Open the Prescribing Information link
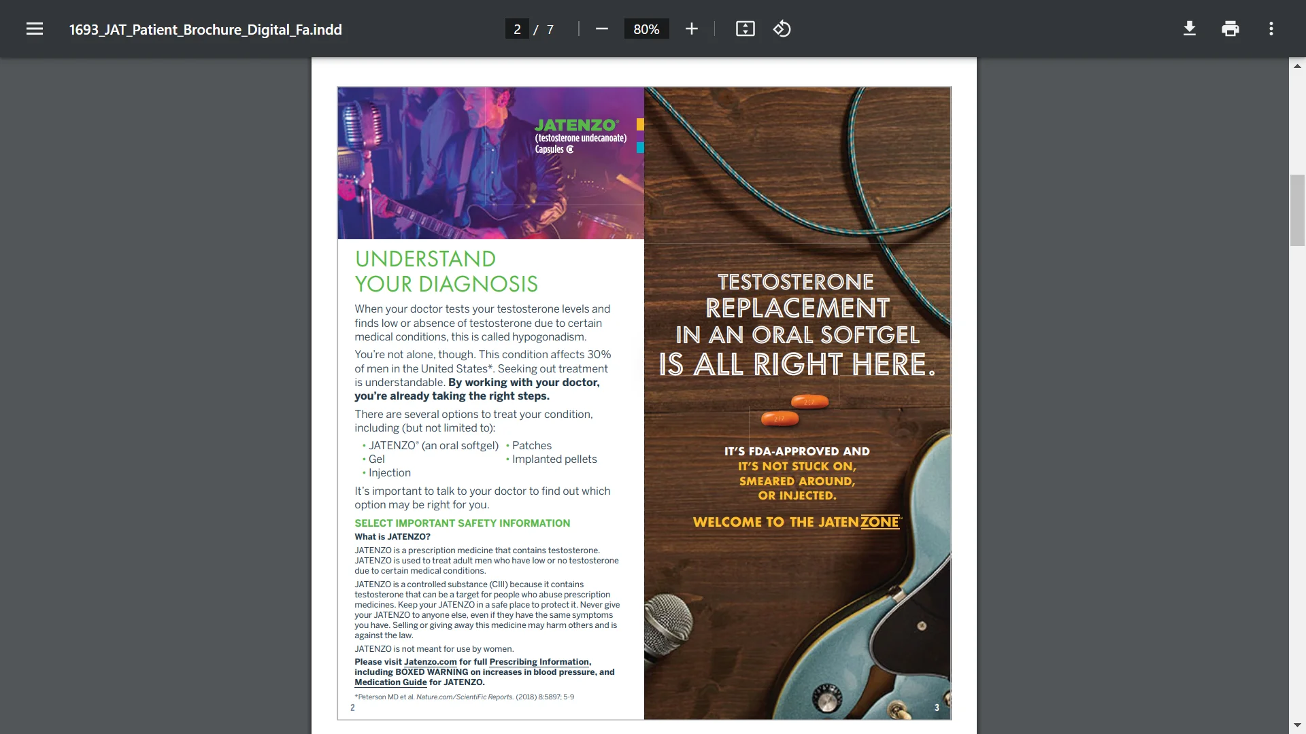The image size is (1306, 734). tap(539, 662)
